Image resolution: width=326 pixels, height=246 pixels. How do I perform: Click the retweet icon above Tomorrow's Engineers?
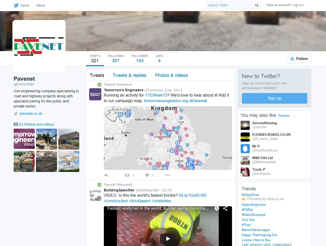[x=99, y=85]
